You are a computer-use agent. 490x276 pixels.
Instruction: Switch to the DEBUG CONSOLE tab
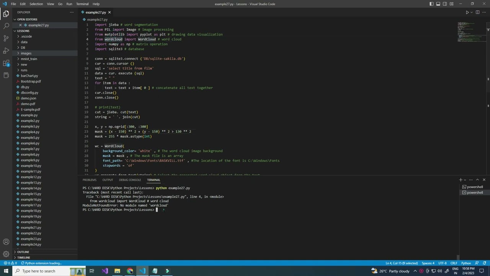pos(130,180)
